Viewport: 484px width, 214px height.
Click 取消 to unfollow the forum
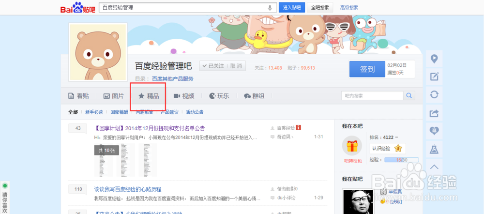coord(237,66)
